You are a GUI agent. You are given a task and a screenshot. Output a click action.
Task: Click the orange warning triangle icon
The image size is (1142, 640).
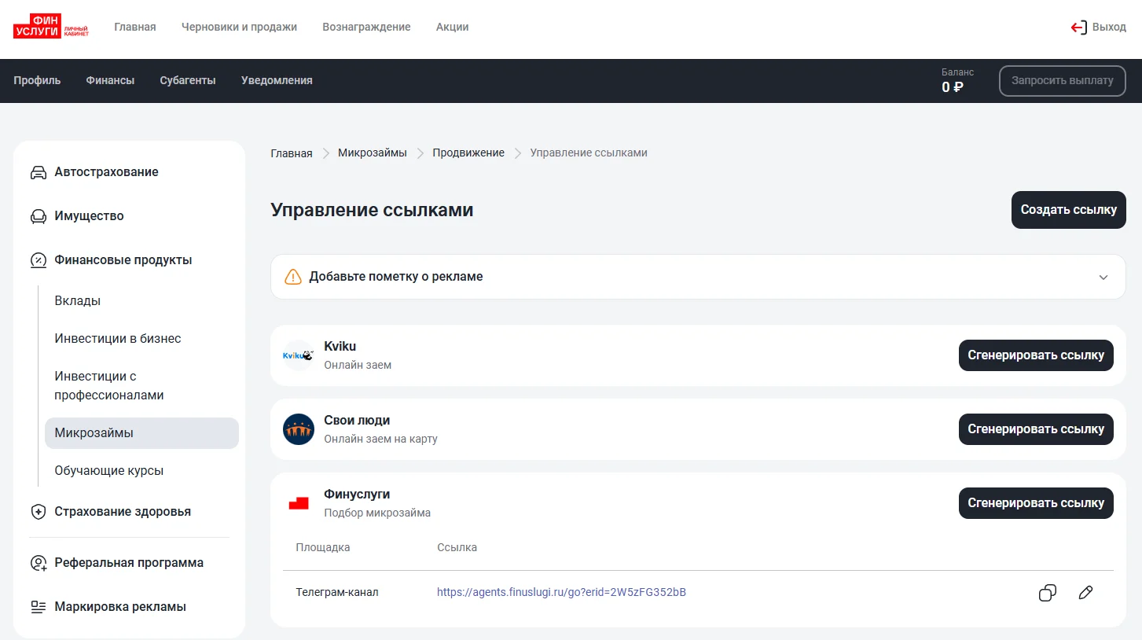[x=292, y=277]
